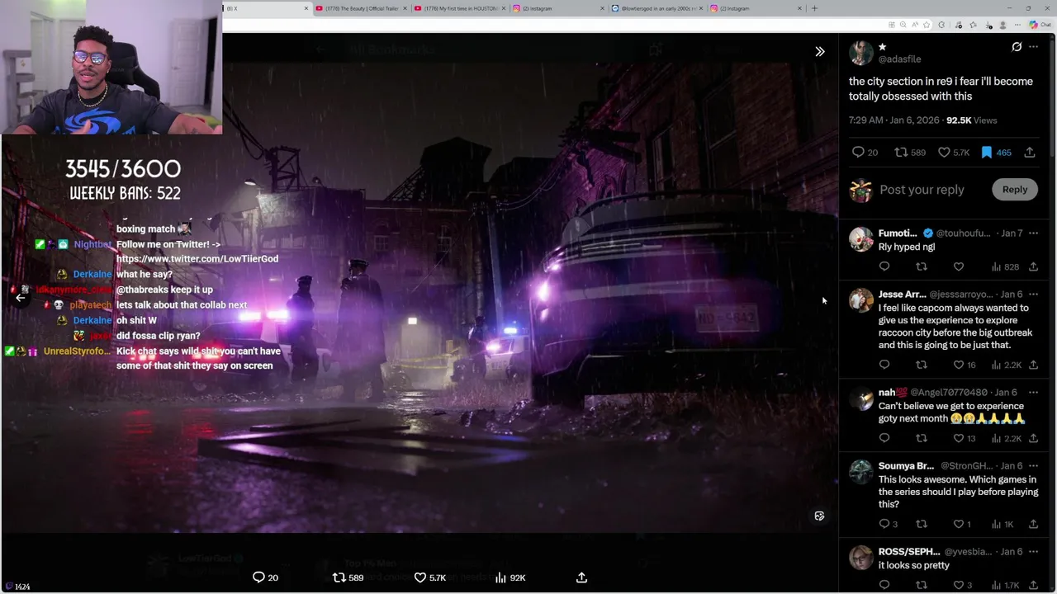Open the 7:29 AM Jan 6, 2026 timestamp

coord(893,120)
